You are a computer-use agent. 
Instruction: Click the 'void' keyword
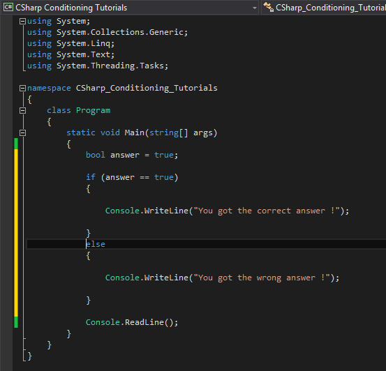110,133
